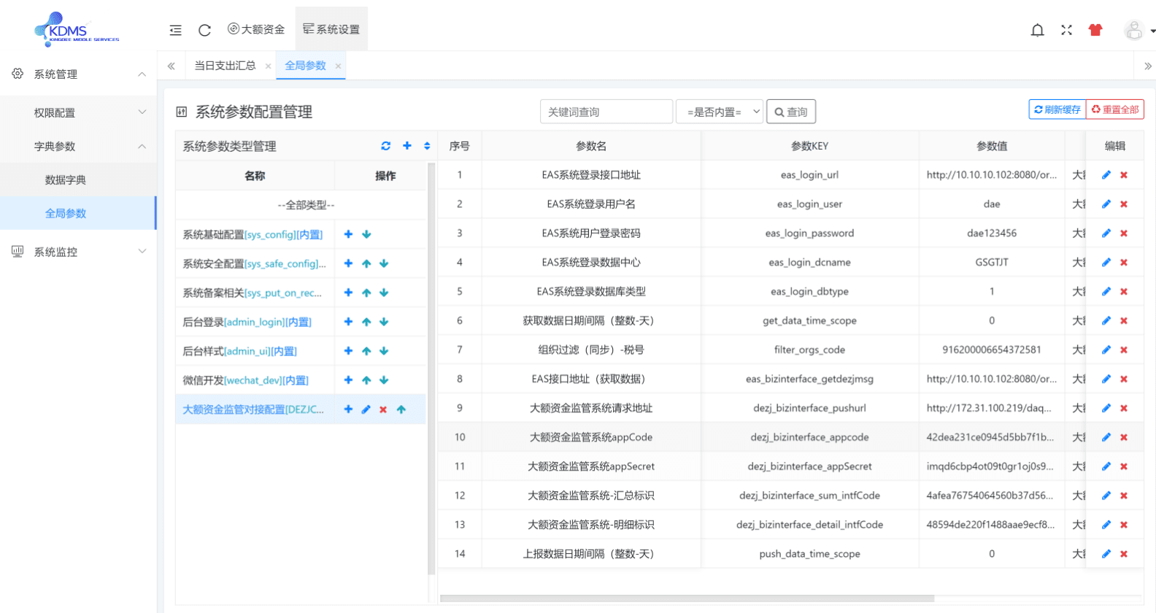This screenshot has width=1156, height=613.
Task: Open the red shirt theme icon
Action: pyautogui.click(x=1095, y=30)
